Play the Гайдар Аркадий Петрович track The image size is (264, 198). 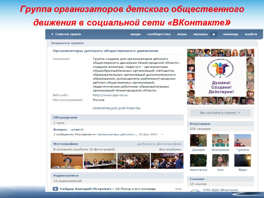pyautogui.click(x=55, y=189)
